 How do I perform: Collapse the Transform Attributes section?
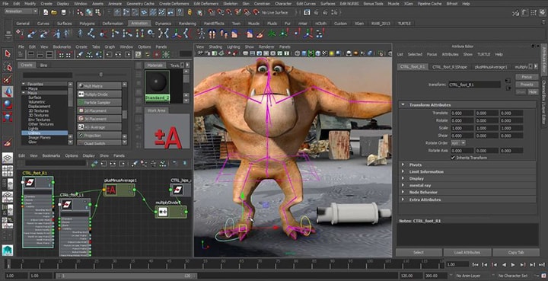[x=403, y=104]
